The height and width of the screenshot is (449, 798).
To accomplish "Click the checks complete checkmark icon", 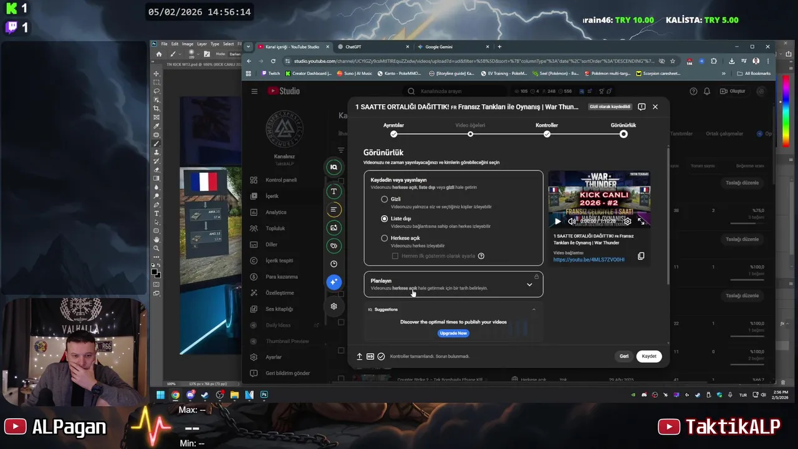I will [381, 356].
